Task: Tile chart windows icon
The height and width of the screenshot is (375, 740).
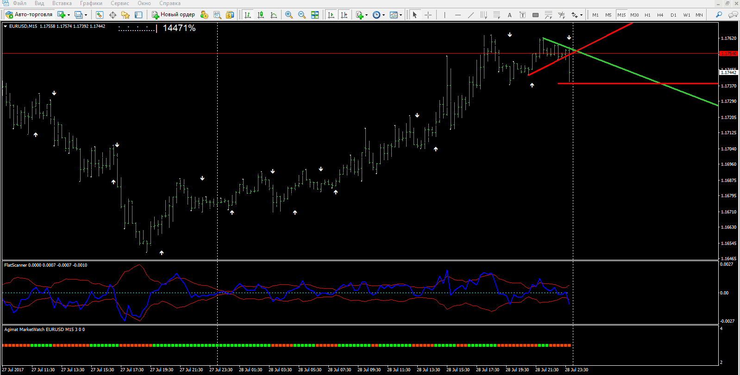Action: (315, 15)
